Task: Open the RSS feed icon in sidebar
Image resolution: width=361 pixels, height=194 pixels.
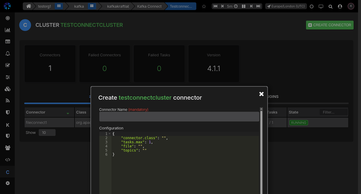Action: coord(8,101)
